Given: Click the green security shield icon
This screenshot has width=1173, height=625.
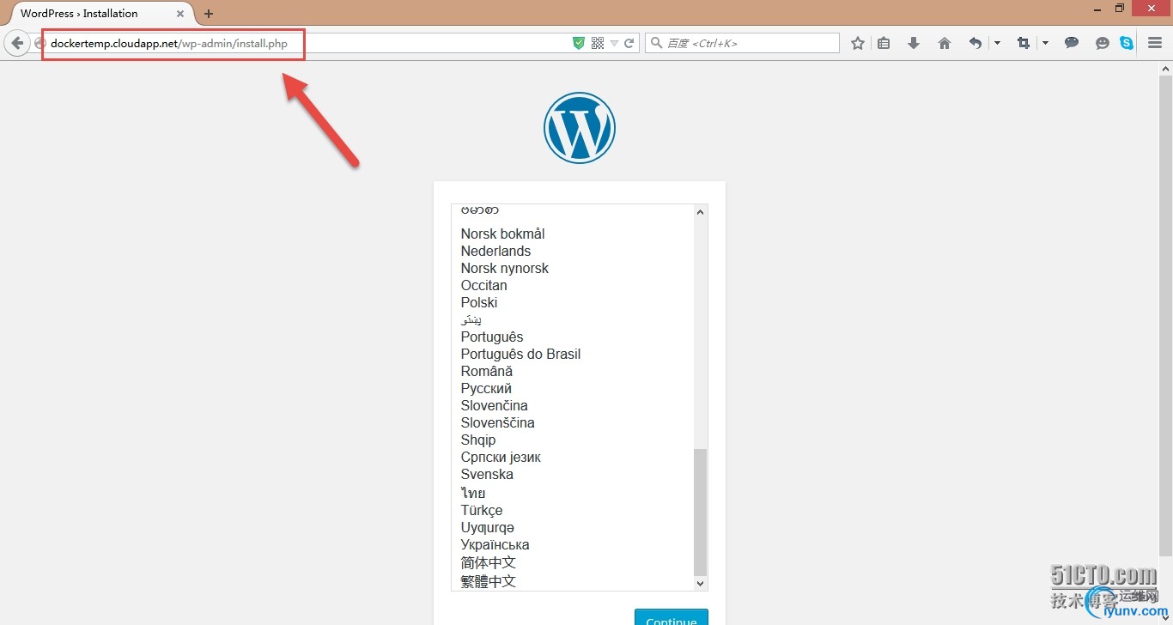Looking at the screenshot, I should point(579,43).
